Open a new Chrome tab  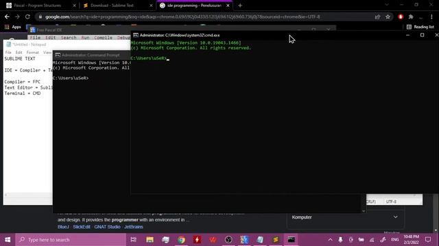tap(240, 5)
